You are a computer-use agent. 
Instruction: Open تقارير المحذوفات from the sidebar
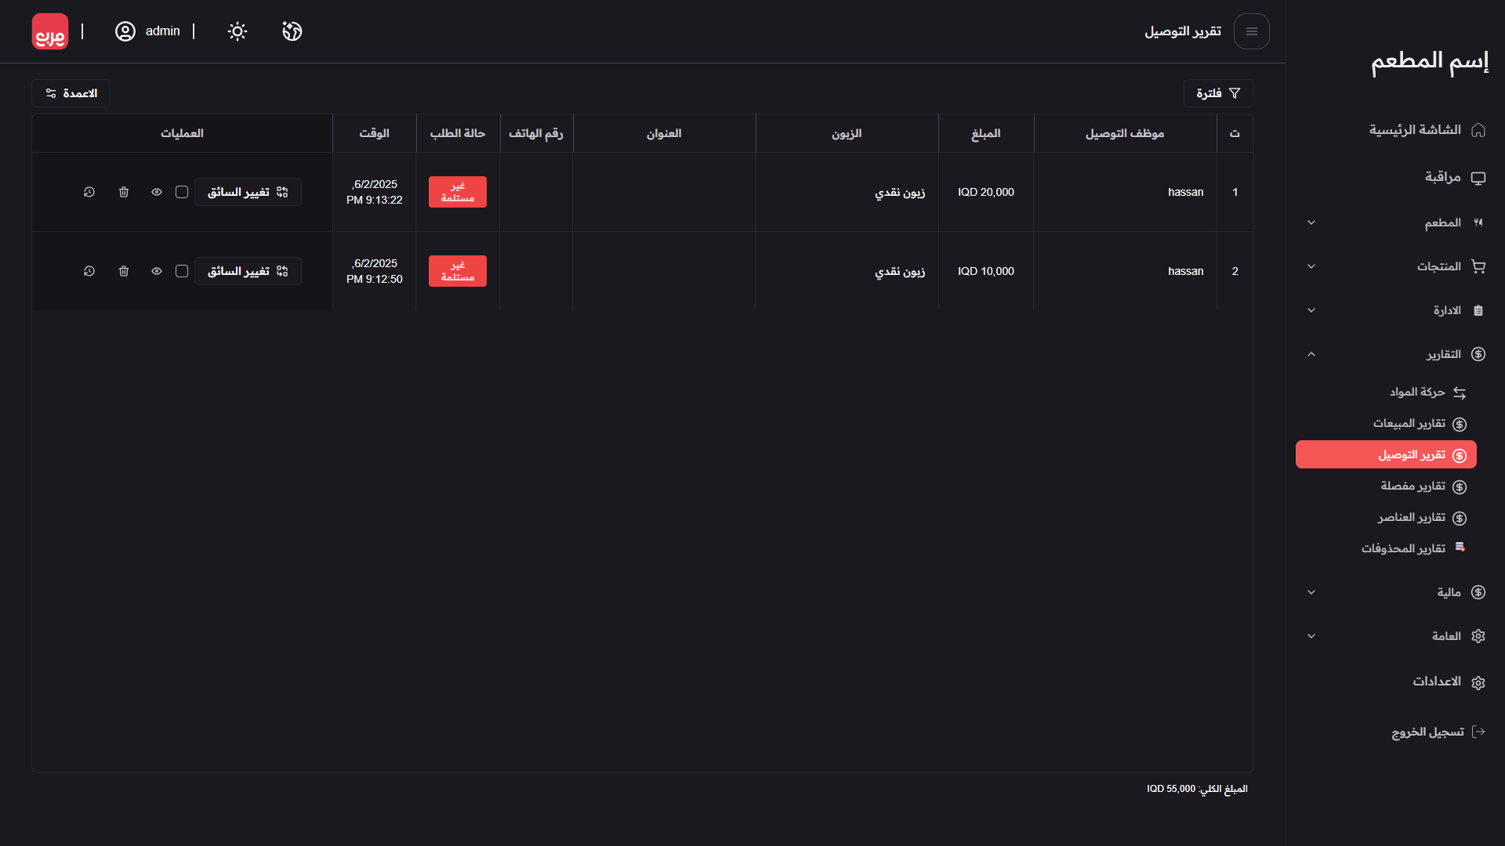pyautogui.click(x=1403, y=548)
